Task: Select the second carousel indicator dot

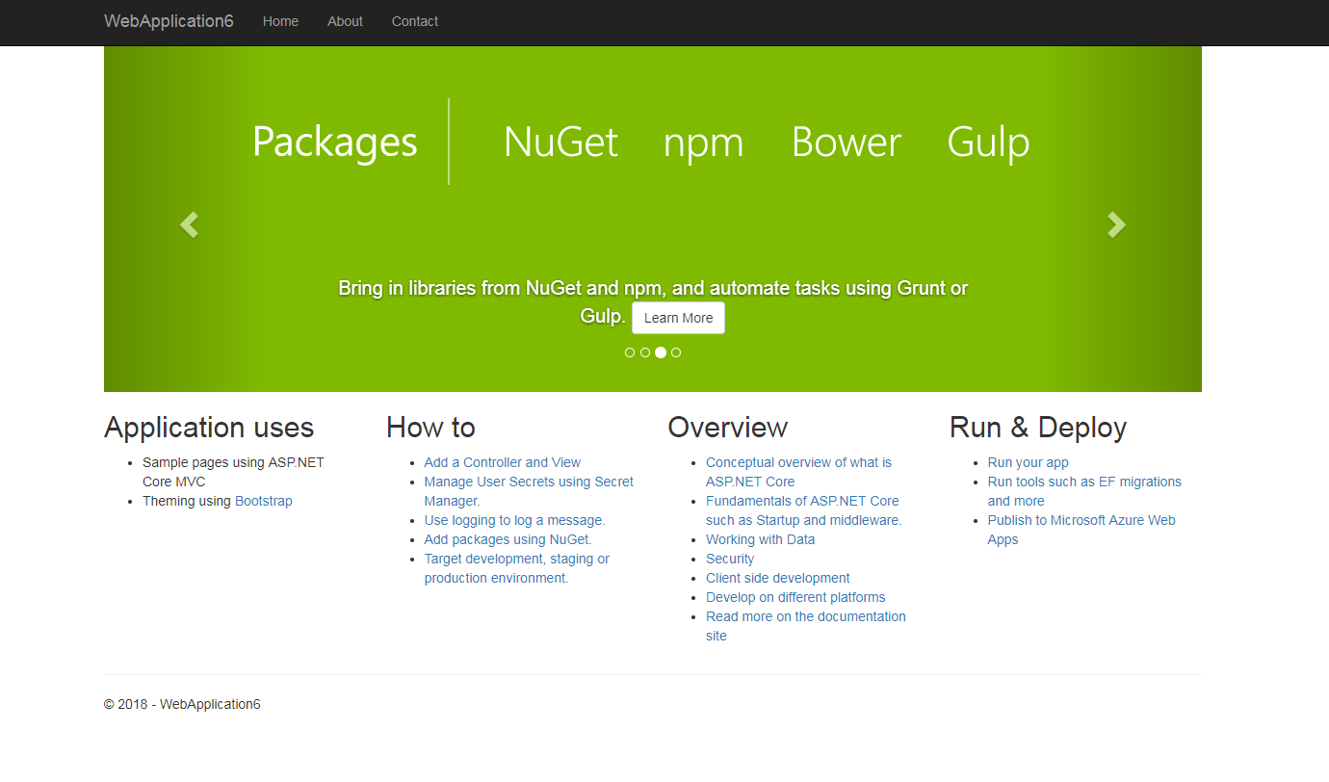Action: point(645,352)
